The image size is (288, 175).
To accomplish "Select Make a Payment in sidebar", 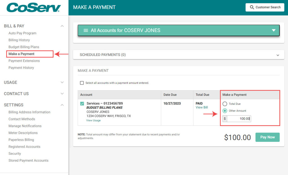I will (x=21, y=54).
